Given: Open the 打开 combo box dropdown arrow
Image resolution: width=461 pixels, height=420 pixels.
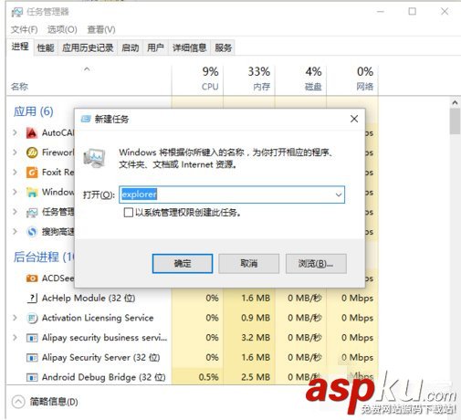Looking at the screenshot, I should click(339, 194).
